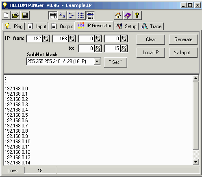The height and width of the screenshot is (177, 202).
Task: Click the line 192.168.0.13
Action: [x=17, y=157]
